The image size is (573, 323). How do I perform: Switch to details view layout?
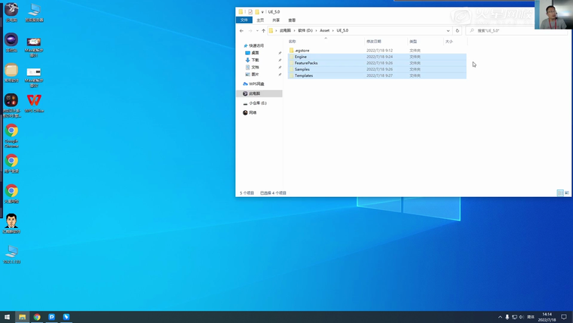coord(560,193)
